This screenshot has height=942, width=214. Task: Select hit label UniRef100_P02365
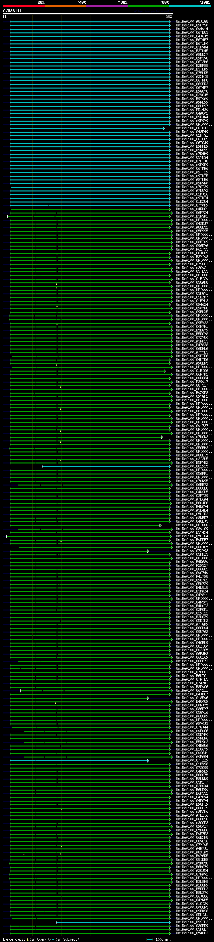pyautogui.click(x=192, y=650)
